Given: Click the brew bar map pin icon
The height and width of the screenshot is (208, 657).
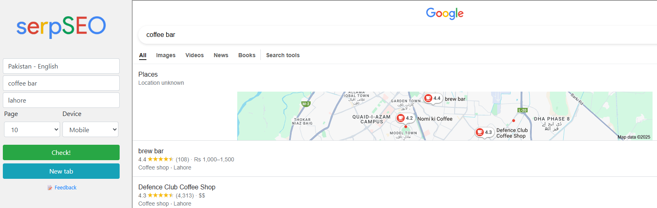Looking at the screenshot, I should (428, 98).
